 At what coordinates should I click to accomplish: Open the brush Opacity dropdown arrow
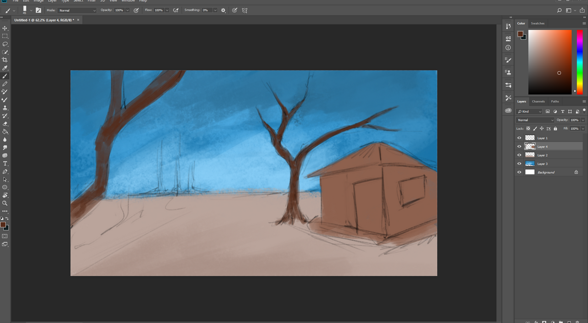[127, 10]
